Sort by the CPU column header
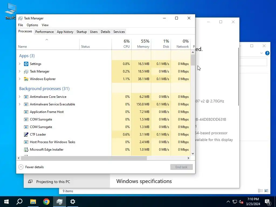The height and width of the screenshot is (207, 276). coord(122,44)
